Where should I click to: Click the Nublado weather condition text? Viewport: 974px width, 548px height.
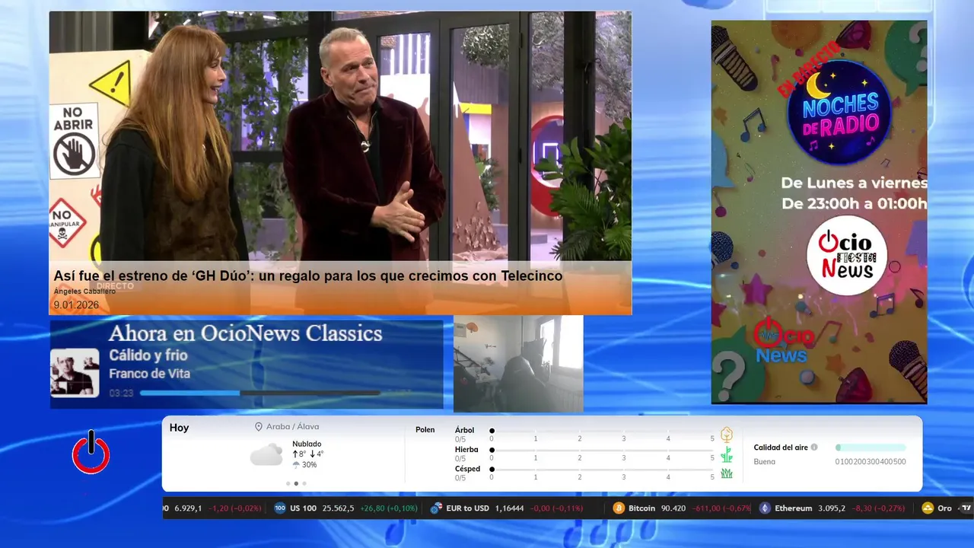[307, 444]
